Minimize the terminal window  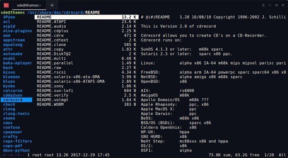pyautogui.click(x=270, y=5)
